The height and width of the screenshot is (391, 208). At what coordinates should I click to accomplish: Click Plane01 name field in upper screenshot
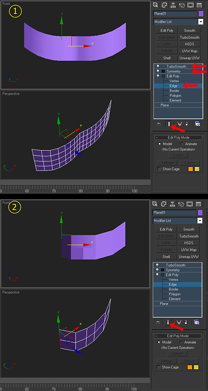(x=175, y=14)
